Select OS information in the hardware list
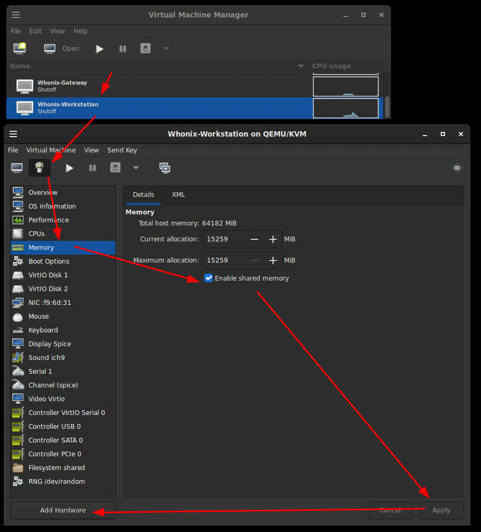This screenshot has width=481, height=532. 63,206
